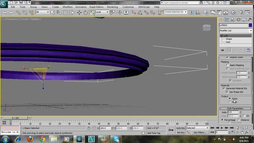Enable the Apply Mapping checkbox
Image resolution: width=254 pixels, height=143 pixels.
(x=227, y=65)
